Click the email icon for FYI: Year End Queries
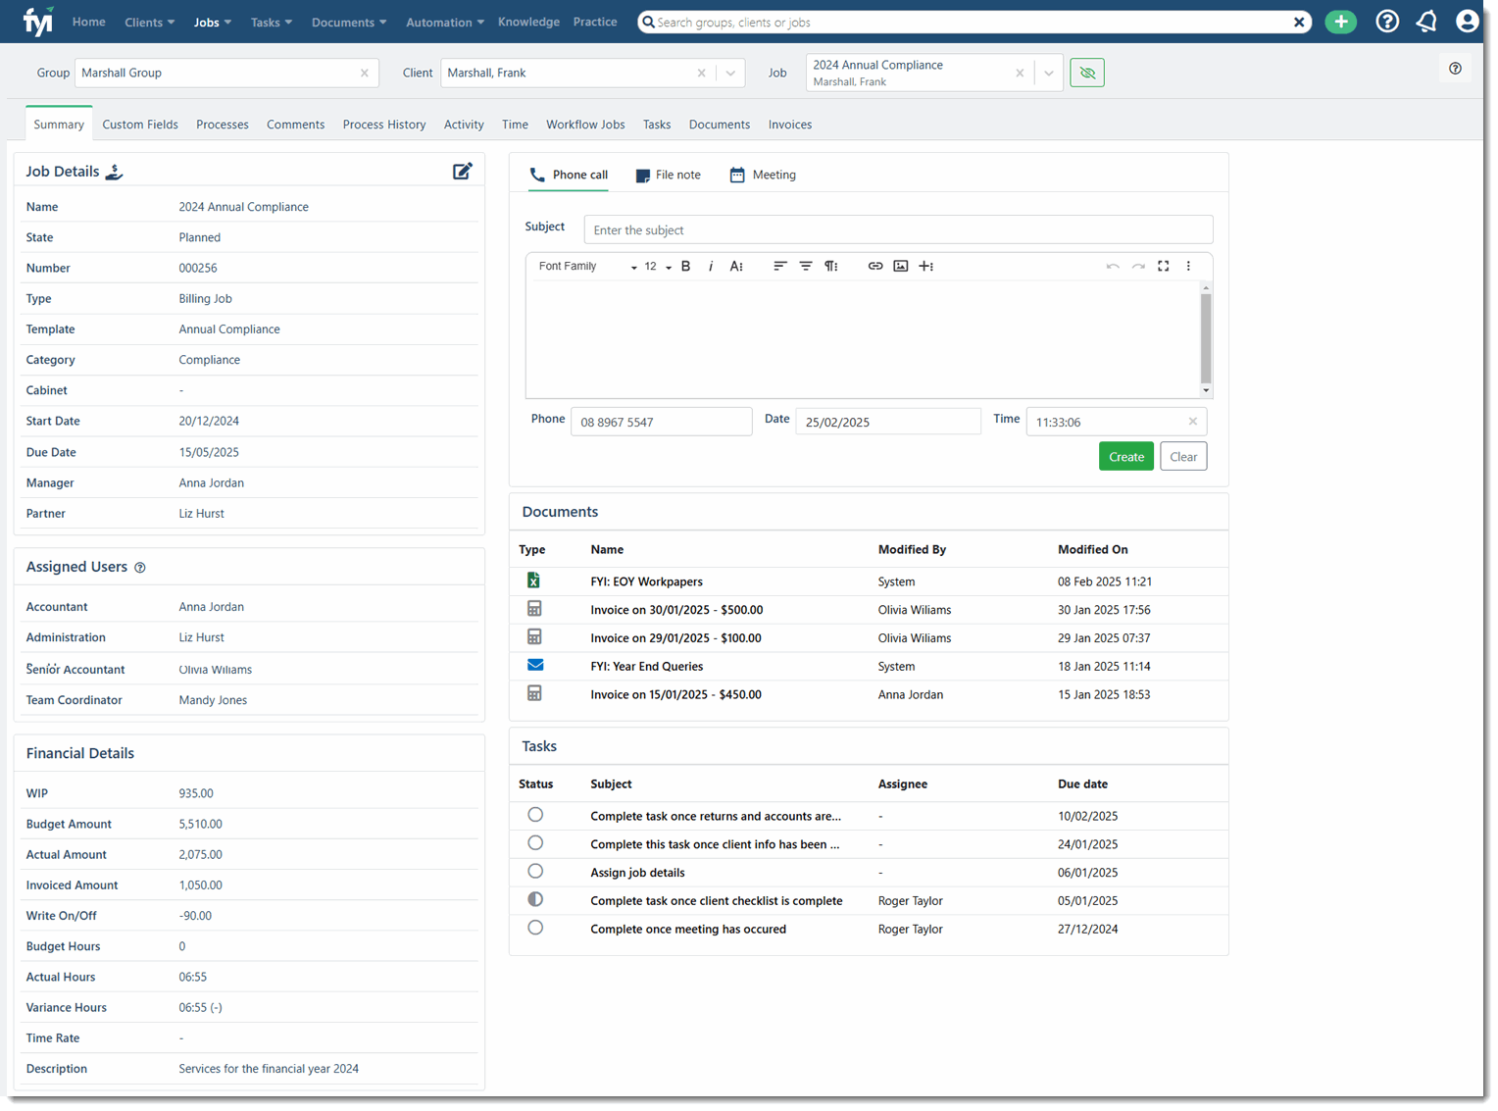The image size is (1498, 1111). pyautogui.click(x=535, y=665)
